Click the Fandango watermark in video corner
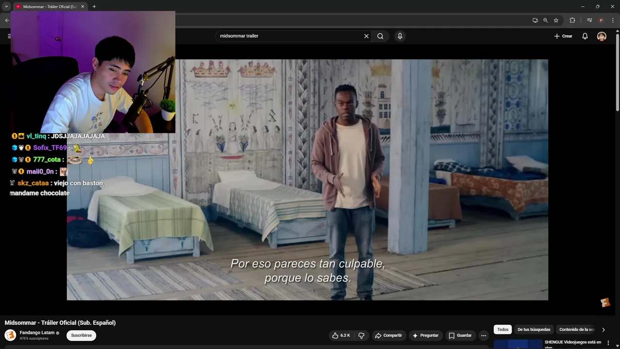The image size is (620, 349). click(x=605, y=302)
